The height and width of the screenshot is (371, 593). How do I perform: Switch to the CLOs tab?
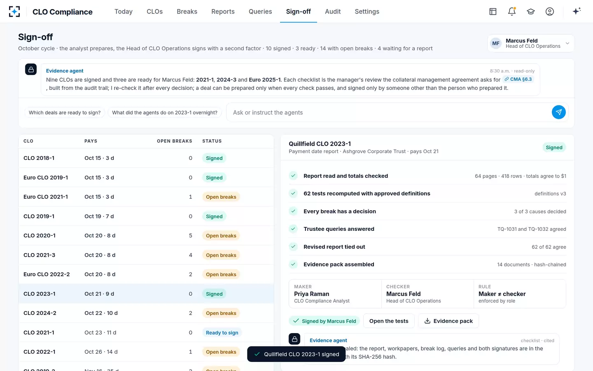click(155, 12)
